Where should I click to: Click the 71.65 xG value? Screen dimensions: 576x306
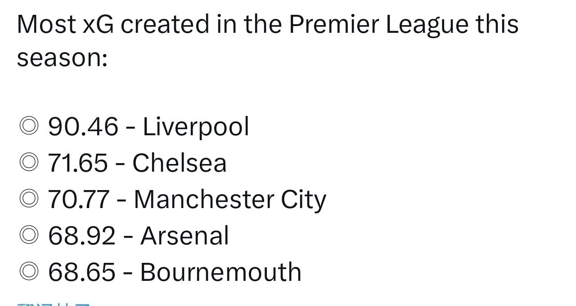[x=78, y=163]
